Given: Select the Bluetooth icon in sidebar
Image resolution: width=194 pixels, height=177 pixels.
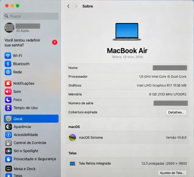Looking at the screenshot, I should (8, 64).
